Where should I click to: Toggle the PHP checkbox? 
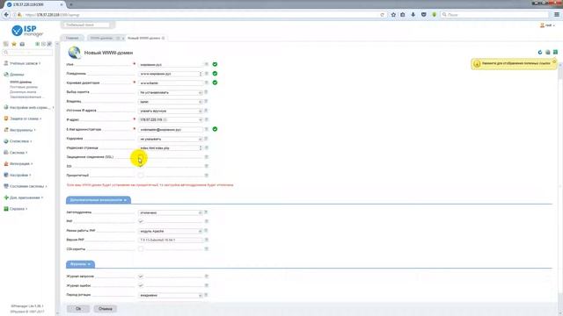(141, 221)
